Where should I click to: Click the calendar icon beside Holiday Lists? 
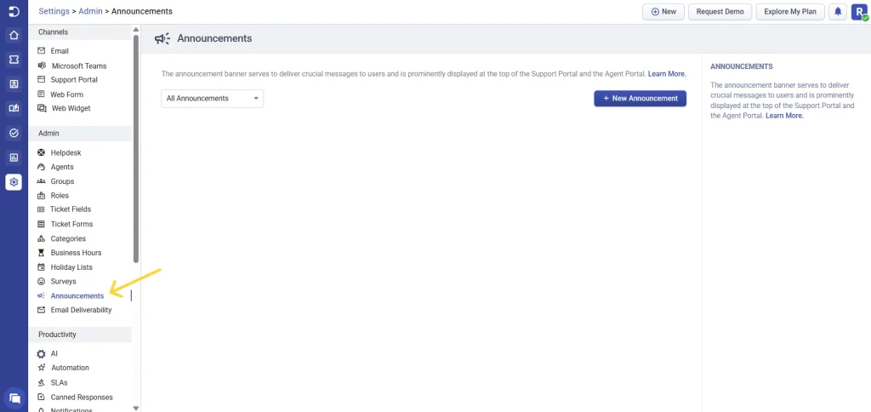click(x=41, y=267)
